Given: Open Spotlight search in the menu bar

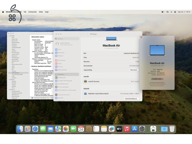Looking at the screenshot, I should pos(171,12).
